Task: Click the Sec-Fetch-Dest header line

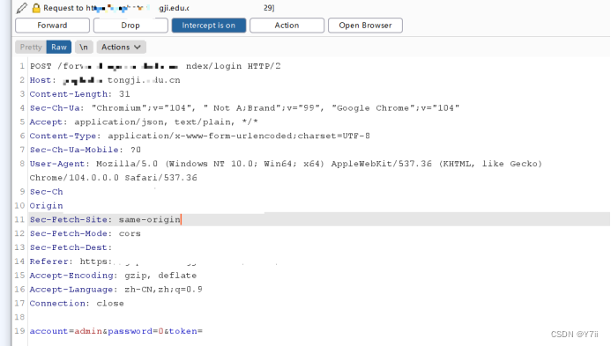Action: pos(71,247)
